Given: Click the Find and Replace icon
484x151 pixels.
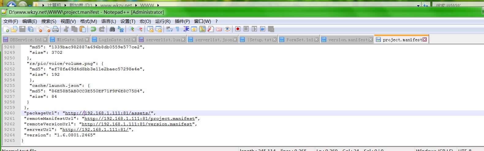Looking at the screenshot, I should click(x=121, y=29).
